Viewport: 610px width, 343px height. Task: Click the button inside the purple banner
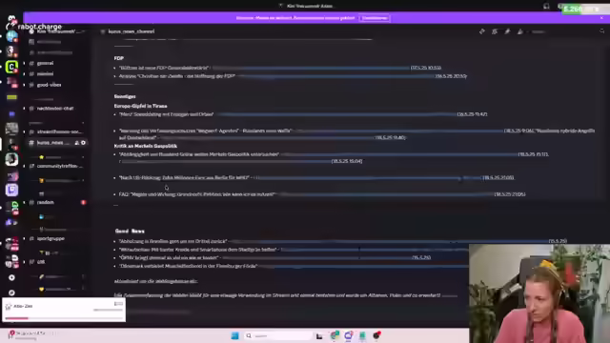(375, 18)
